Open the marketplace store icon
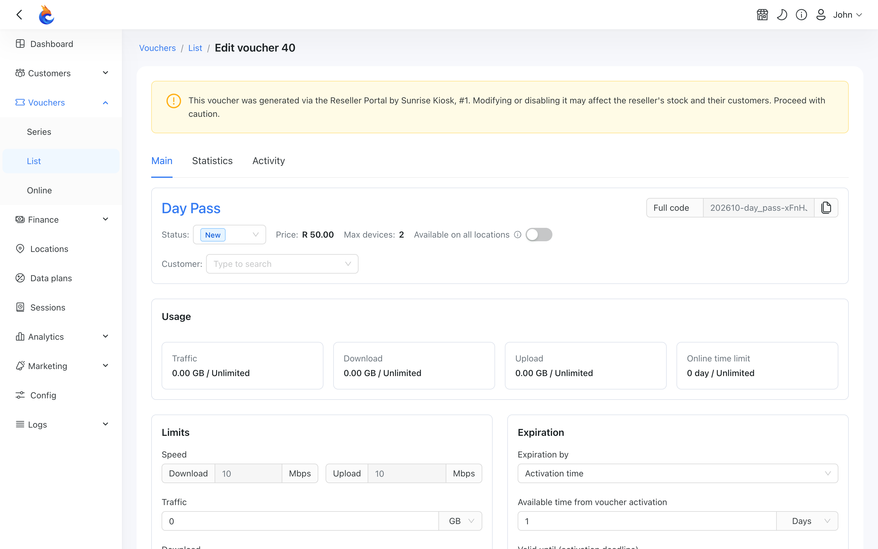The image size is (878, 549). pyautogui.click(x=762, y=15)
